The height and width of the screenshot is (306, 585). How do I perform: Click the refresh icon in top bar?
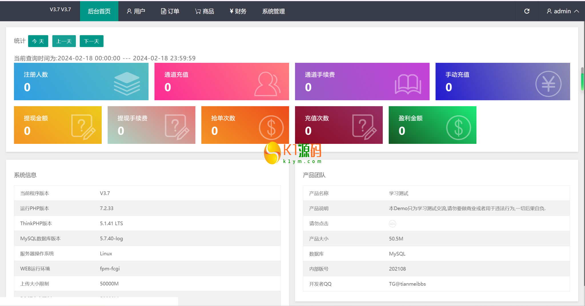(x=527, y=11)
